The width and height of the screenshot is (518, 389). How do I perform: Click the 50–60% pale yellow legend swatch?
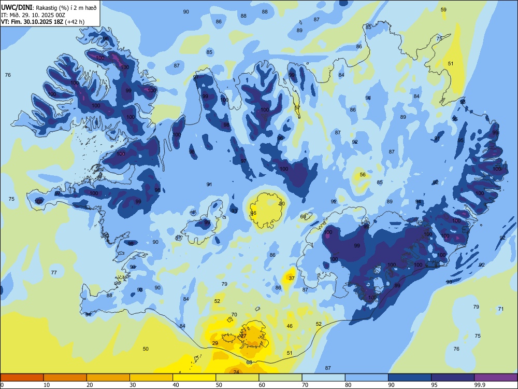pos(237,378)
